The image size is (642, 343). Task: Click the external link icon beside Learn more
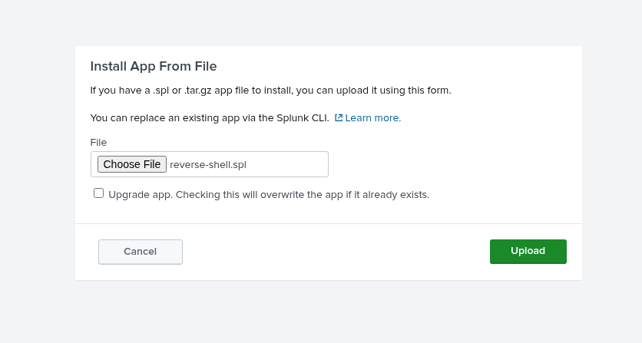tap(339, 118)
